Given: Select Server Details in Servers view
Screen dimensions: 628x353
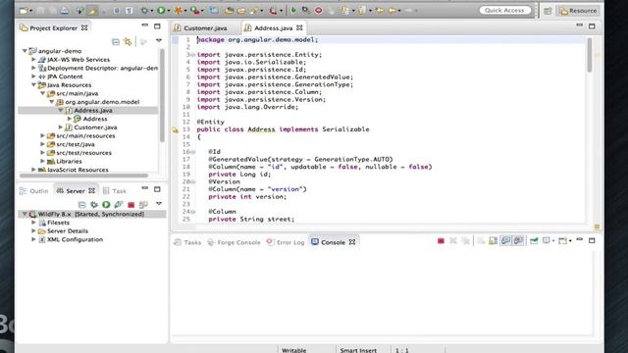Looking at the screenshot, I should pyautogui.click(x=68, y=231).
